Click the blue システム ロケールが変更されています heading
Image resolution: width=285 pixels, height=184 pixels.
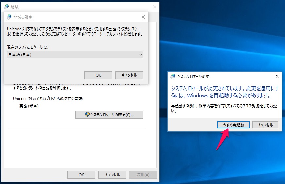click(225, 92)
